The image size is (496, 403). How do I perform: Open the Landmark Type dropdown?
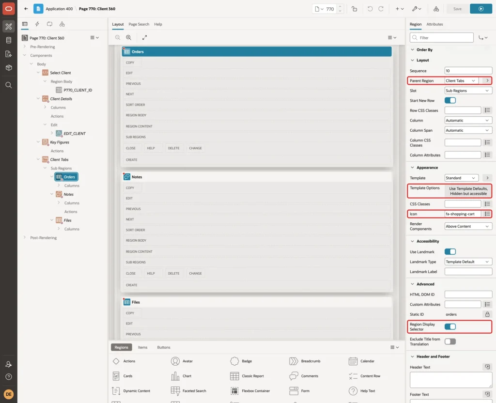(x=468, y=262)
